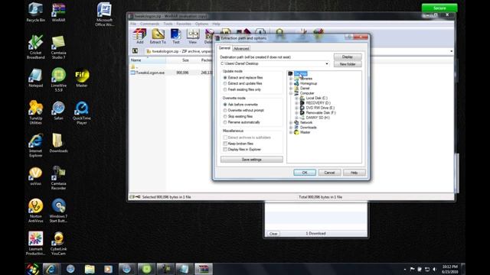This screenshot has width=490, height=275.
Task: Click OK in the extraction dialog
Action: [305, 173]
